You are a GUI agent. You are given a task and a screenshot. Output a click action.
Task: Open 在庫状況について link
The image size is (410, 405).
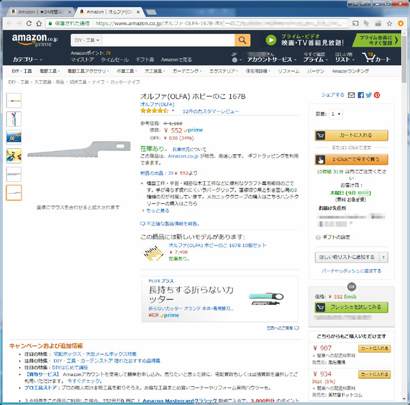point(189,149)
